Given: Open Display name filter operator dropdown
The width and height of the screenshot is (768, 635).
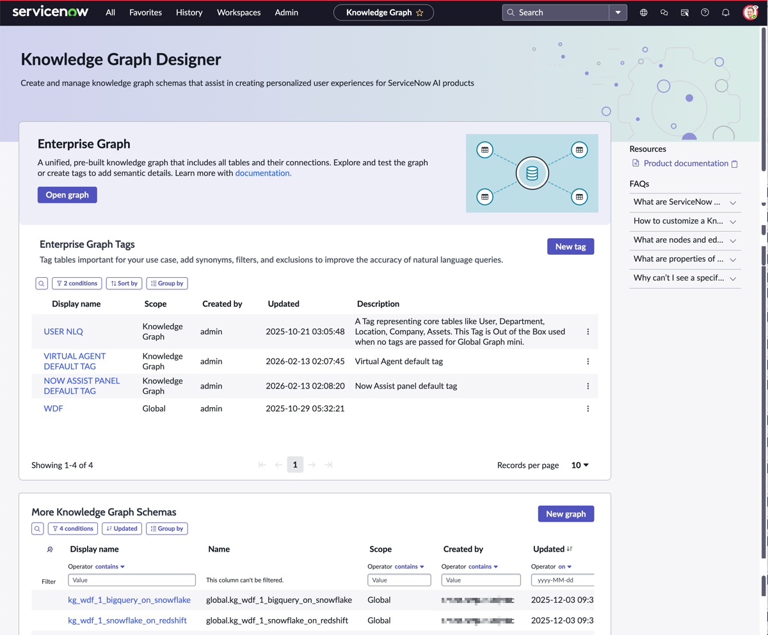Looking at the screenshot, I should point(110,567).
